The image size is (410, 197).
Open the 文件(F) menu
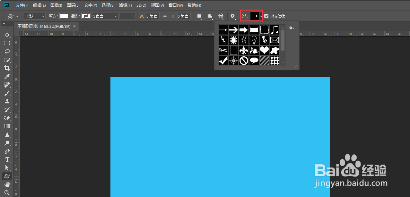click(22, 5)
